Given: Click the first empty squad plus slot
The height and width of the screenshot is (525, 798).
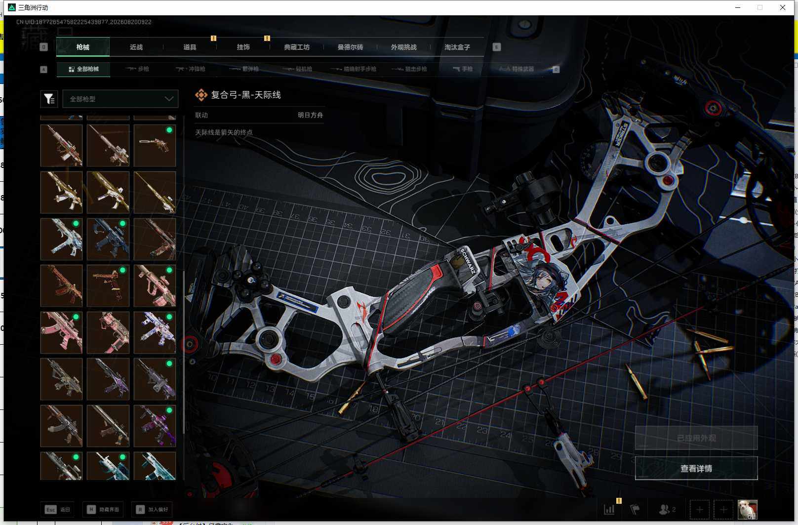Looking at the screenshot, I should 700,509.
